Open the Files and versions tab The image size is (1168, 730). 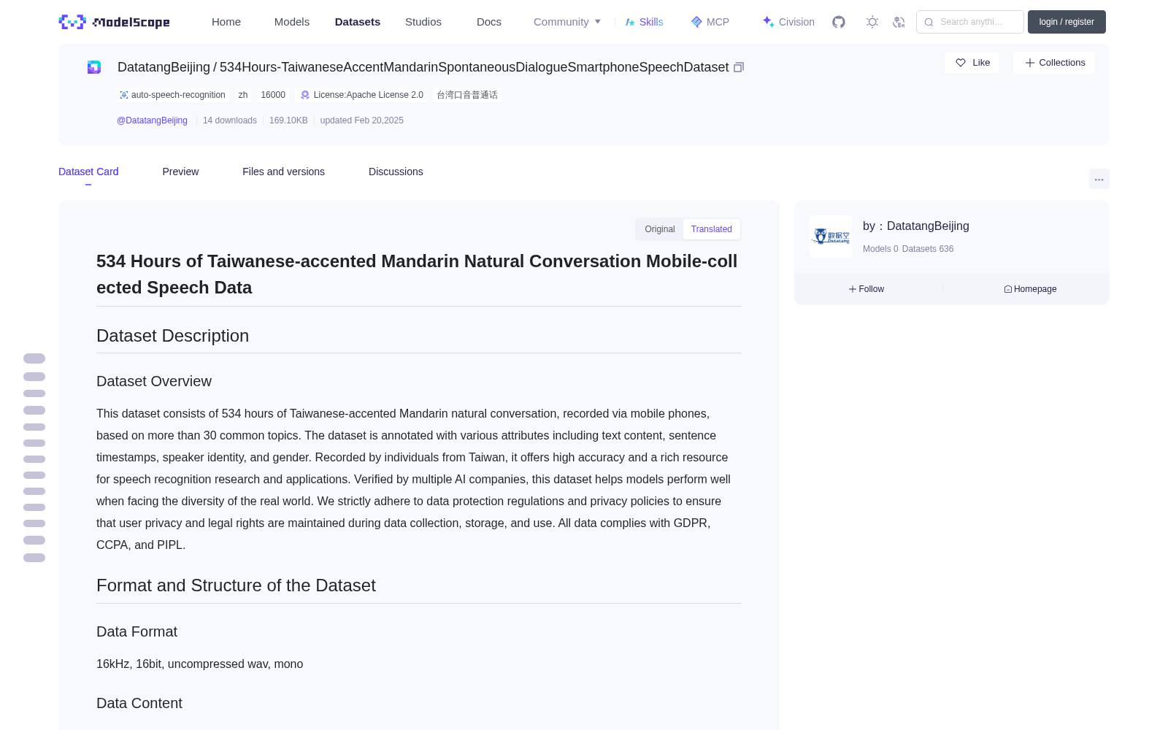coord(284,172)
